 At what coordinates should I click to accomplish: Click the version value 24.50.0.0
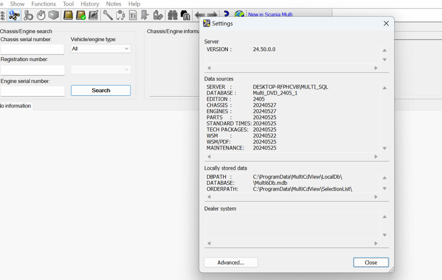click(264, 49)
